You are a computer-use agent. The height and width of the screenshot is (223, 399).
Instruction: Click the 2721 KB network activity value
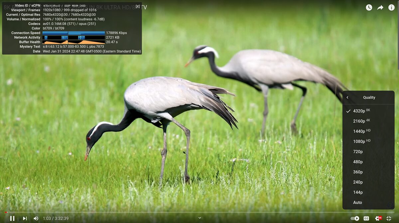coord(113,37)
